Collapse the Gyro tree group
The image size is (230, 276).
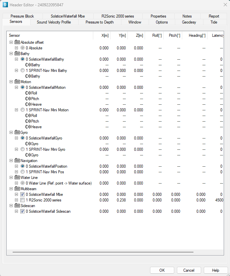pos(11,133)
